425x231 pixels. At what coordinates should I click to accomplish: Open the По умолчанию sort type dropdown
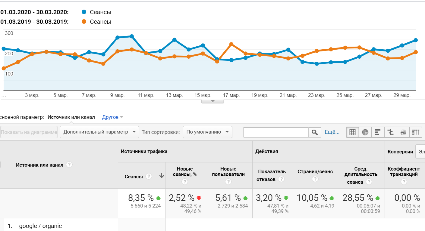coord(207,132)
